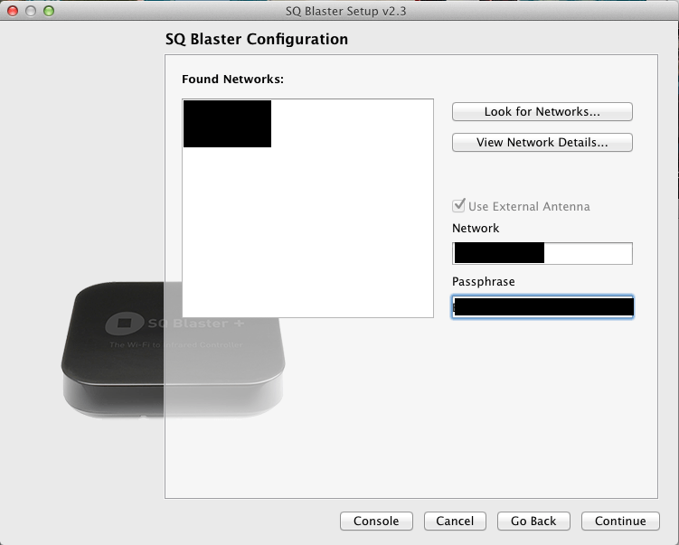679x545 pixels.
Task: Select the network entry in Found Networks list
Action: pyautogui.click(x=227, y=124)
